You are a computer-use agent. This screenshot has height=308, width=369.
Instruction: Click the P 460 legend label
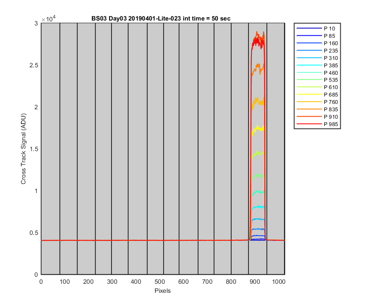pos(330,73)
